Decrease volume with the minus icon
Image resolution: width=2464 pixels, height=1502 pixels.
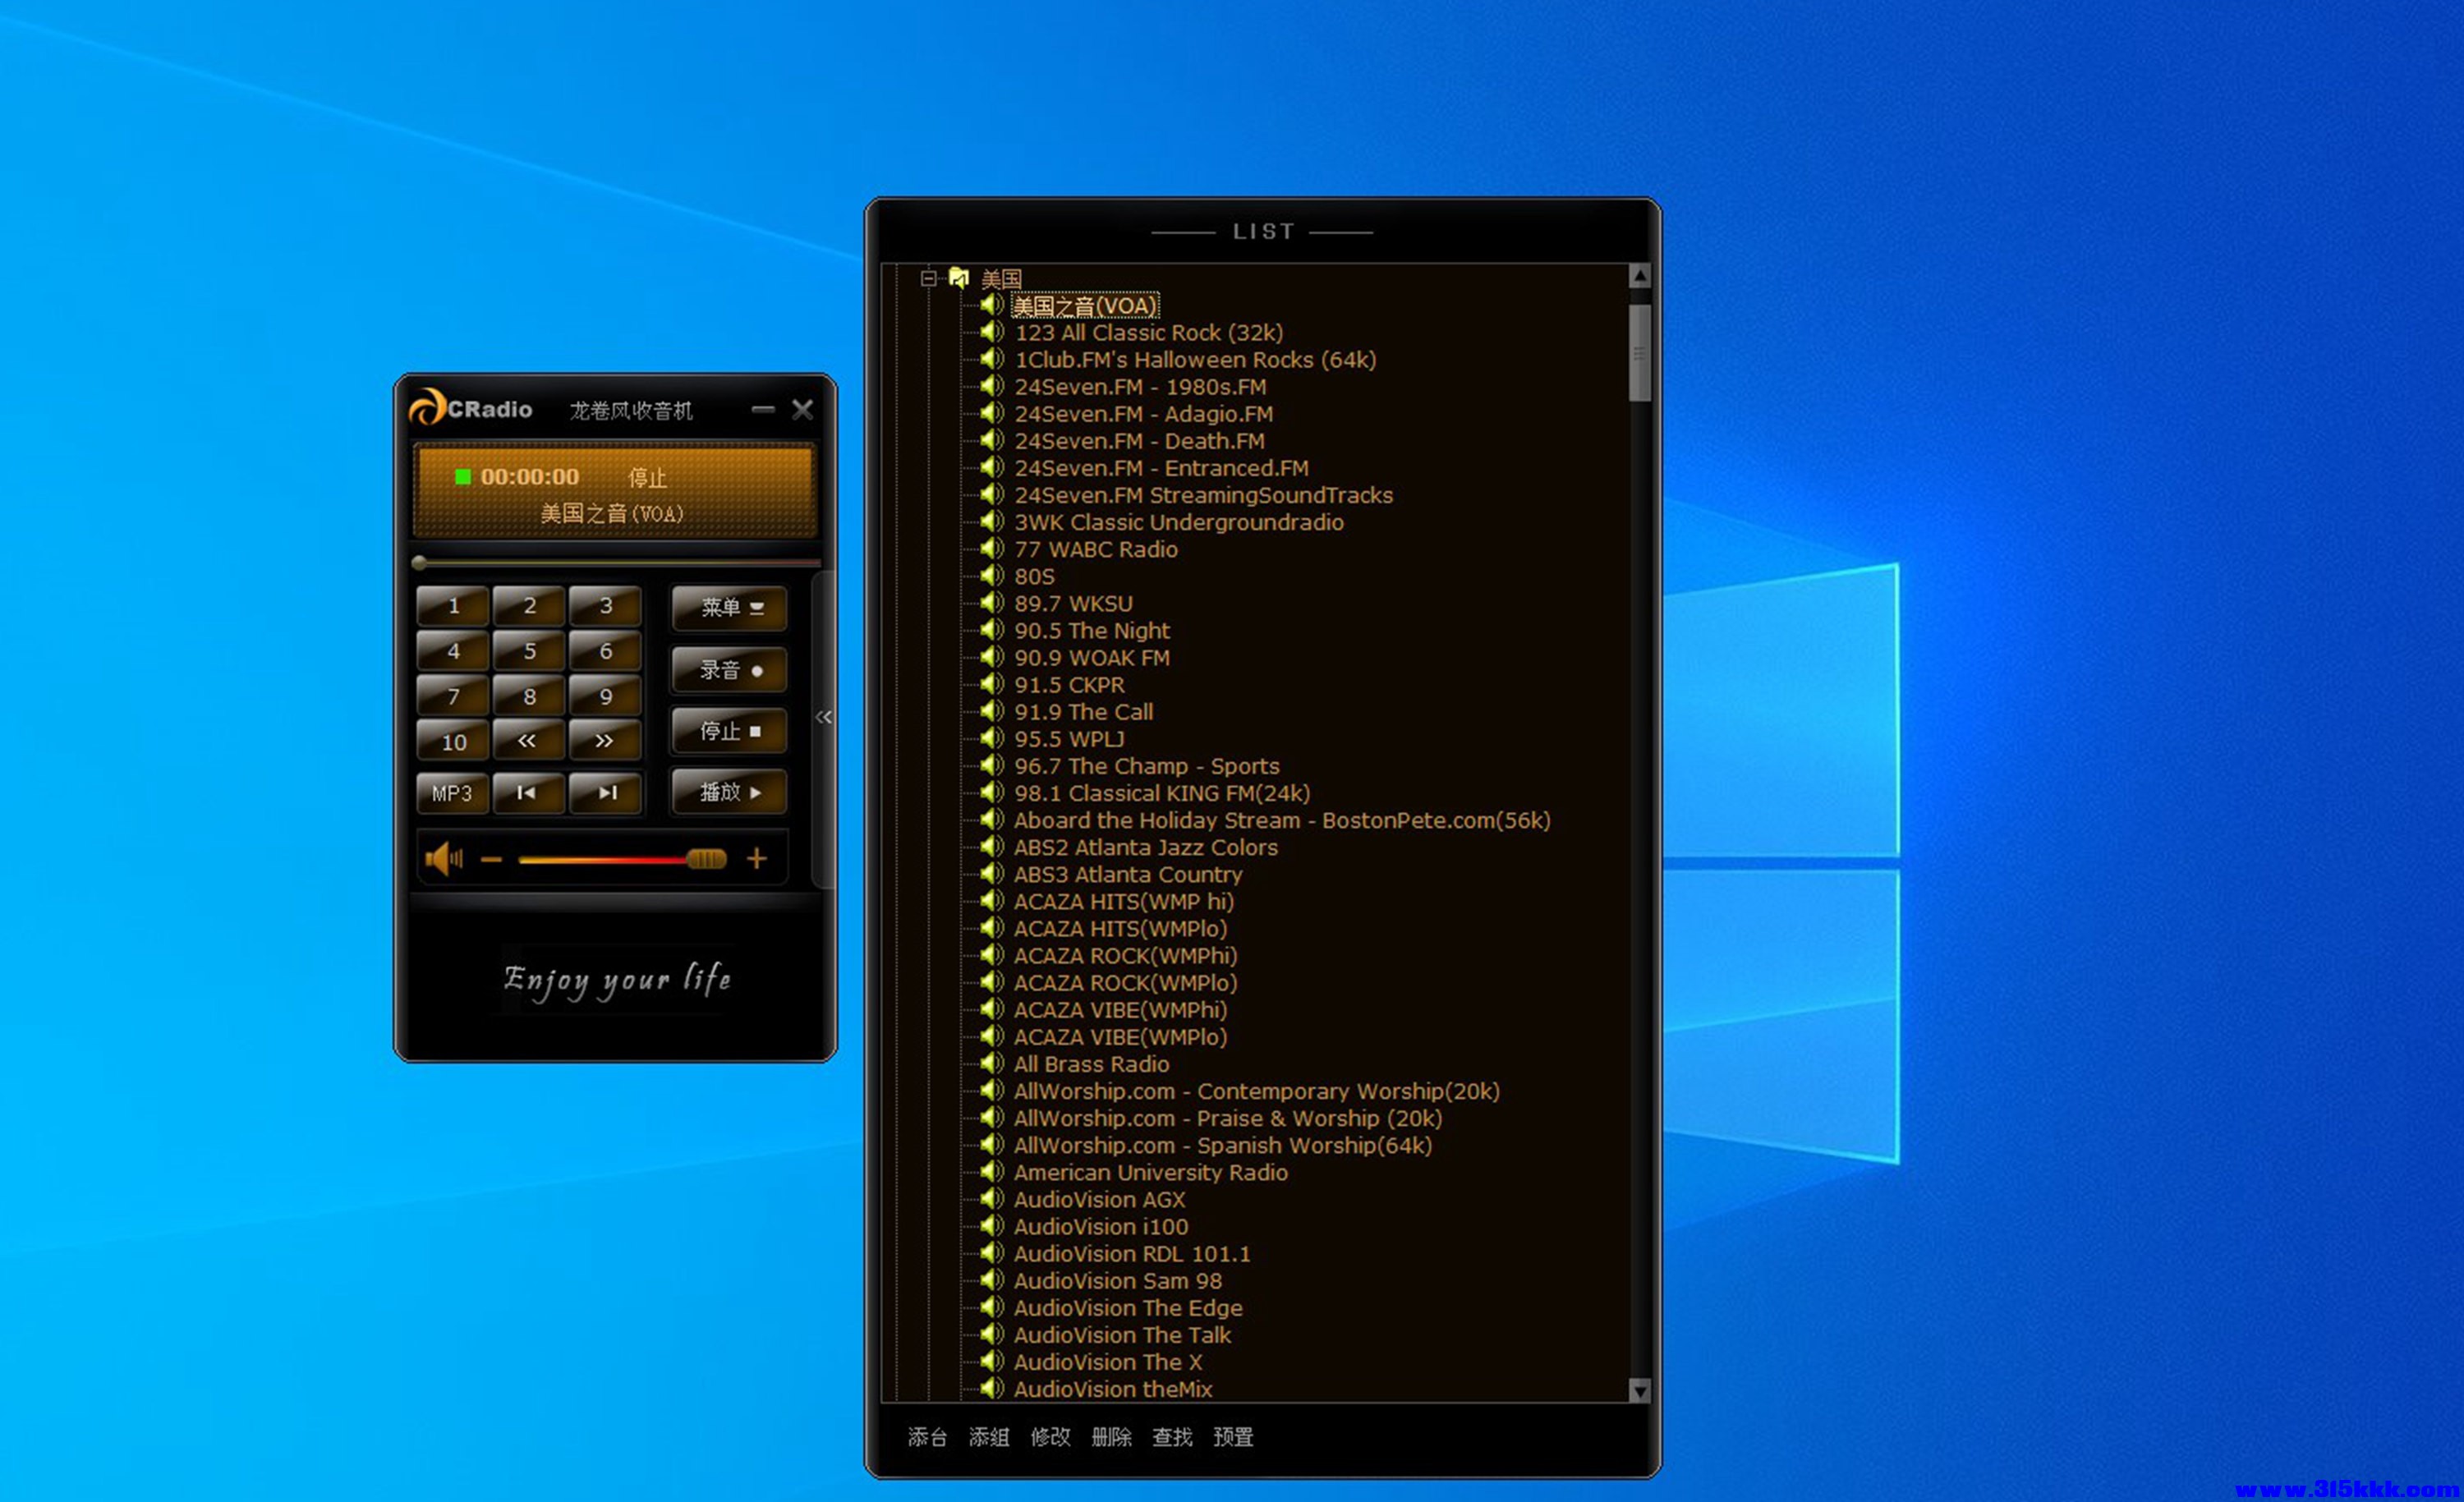click(491, 859)
